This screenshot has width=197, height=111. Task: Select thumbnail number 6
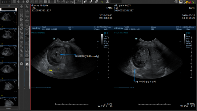tap(9, 101)
